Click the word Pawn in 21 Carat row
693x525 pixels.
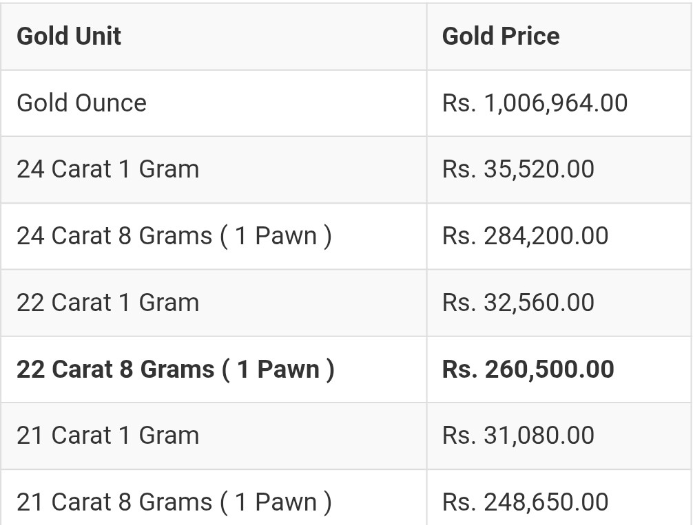pos(286,502)
